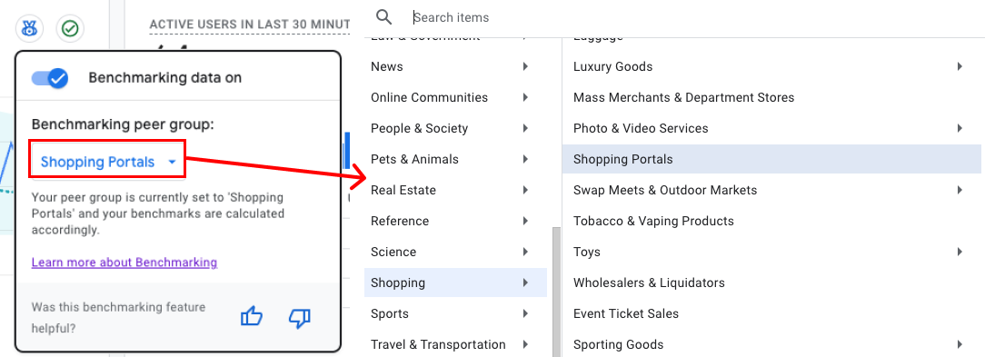This screenshot has width=985, height=357.
Task: Click the search magnifier icon
Action: pyautogui.click(x=383, y=17)
